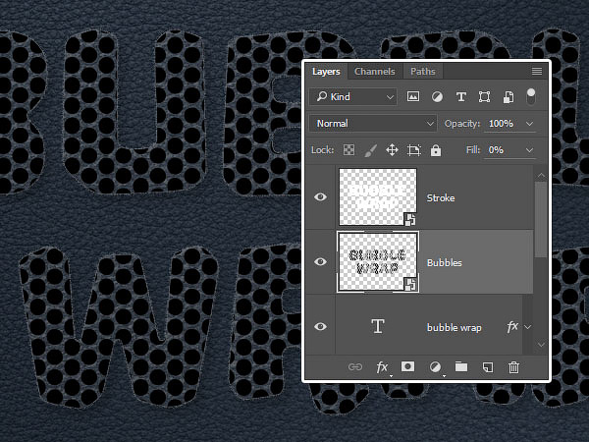This screenshot has width=589, height=442.
Task: Filter layers by smart objects
Action: tap(509, 97)
